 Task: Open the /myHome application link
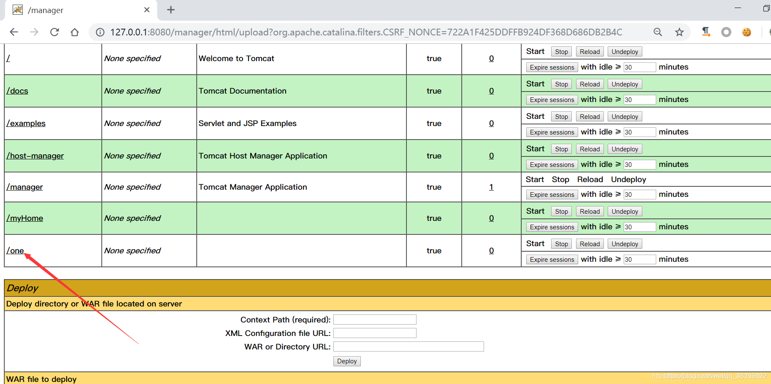click(x=24, y=218)
